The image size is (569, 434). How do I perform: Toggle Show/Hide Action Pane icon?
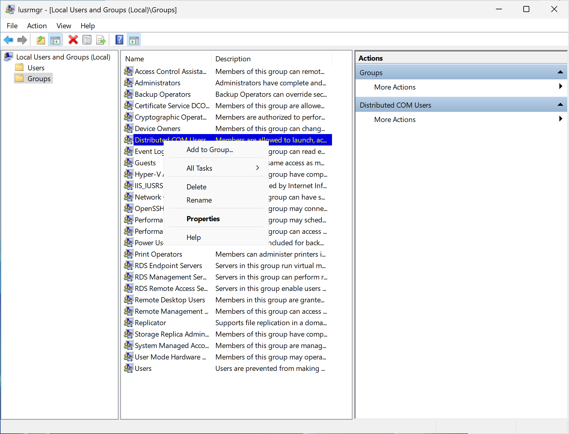click(x=134, y=40)
